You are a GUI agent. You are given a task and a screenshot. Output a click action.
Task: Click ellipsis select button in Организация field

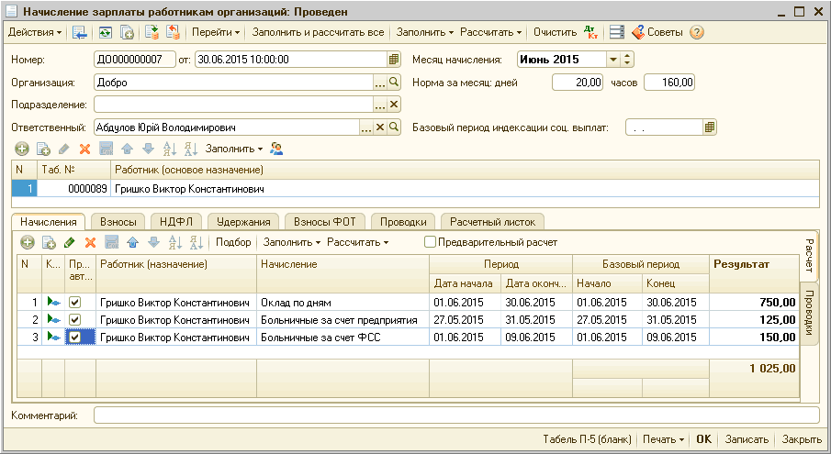380,82
